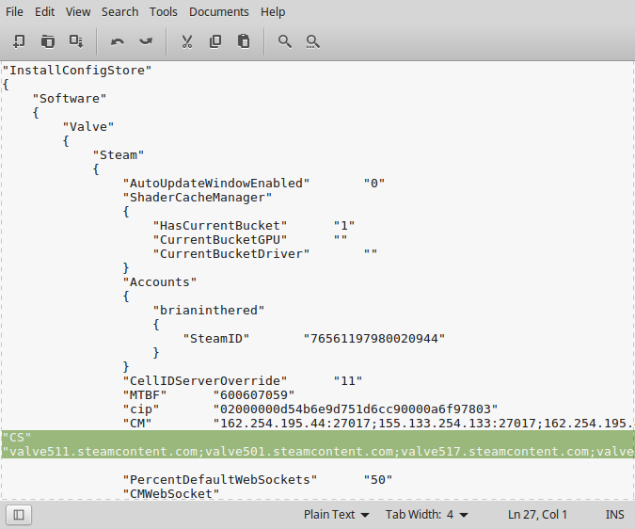Toggle the side pane button in status bar
The image size is (635, 529).
point(19,515)
